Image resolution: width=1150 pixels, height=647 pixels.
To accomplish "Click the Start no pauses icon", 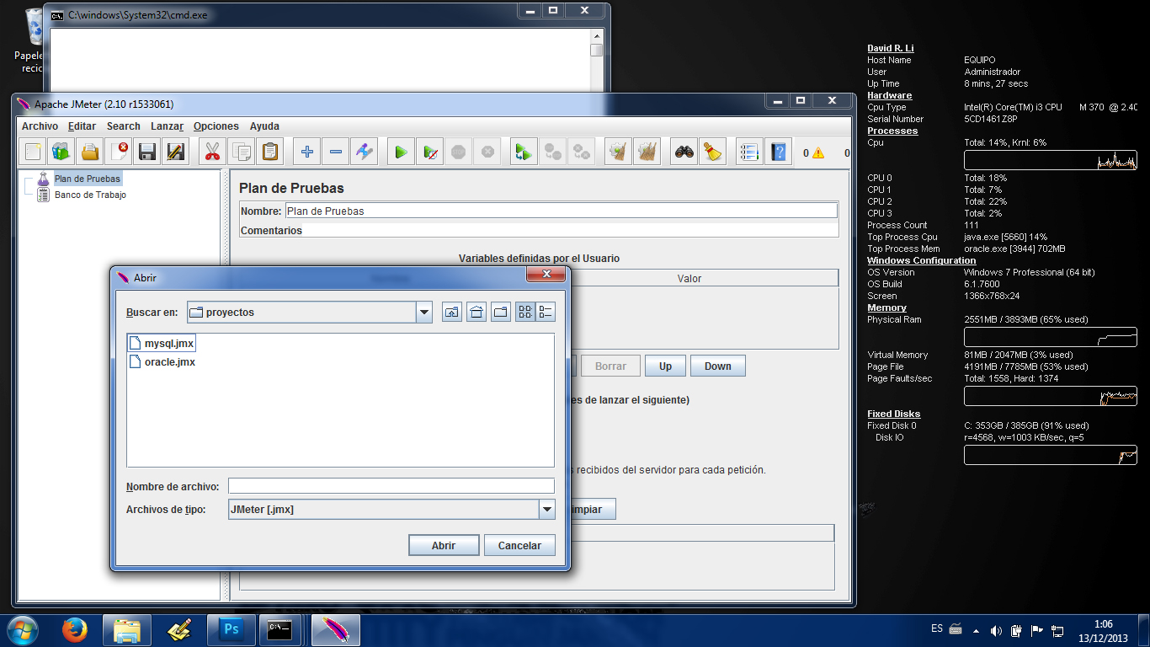I will point(429,152).
